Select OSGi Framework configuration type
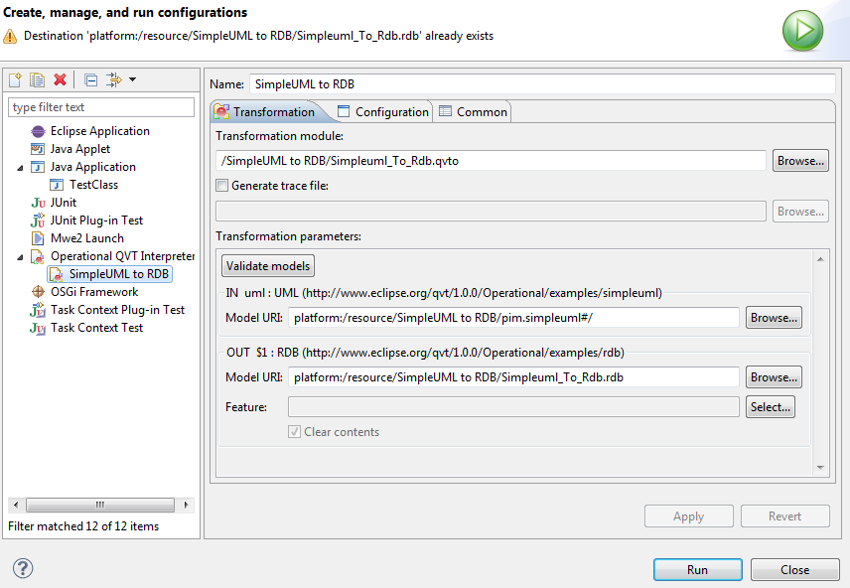 (94, 292)
